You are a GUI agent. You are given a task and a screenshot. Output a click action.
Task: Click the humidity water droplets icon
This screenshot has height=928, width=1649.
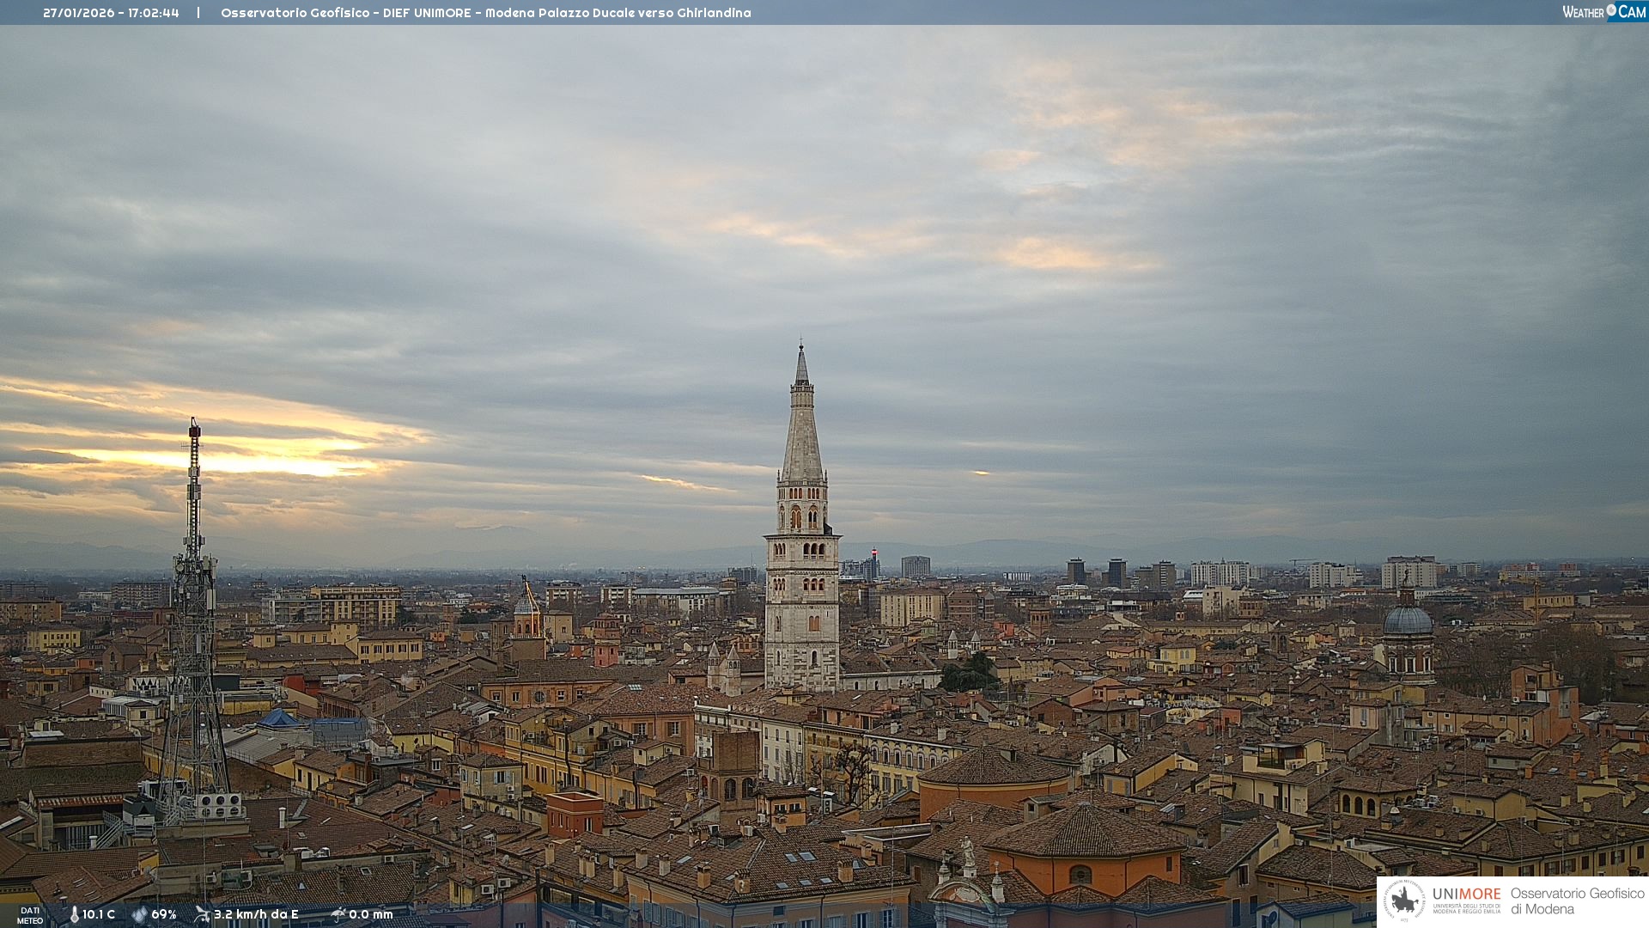(x=139, y=914)
